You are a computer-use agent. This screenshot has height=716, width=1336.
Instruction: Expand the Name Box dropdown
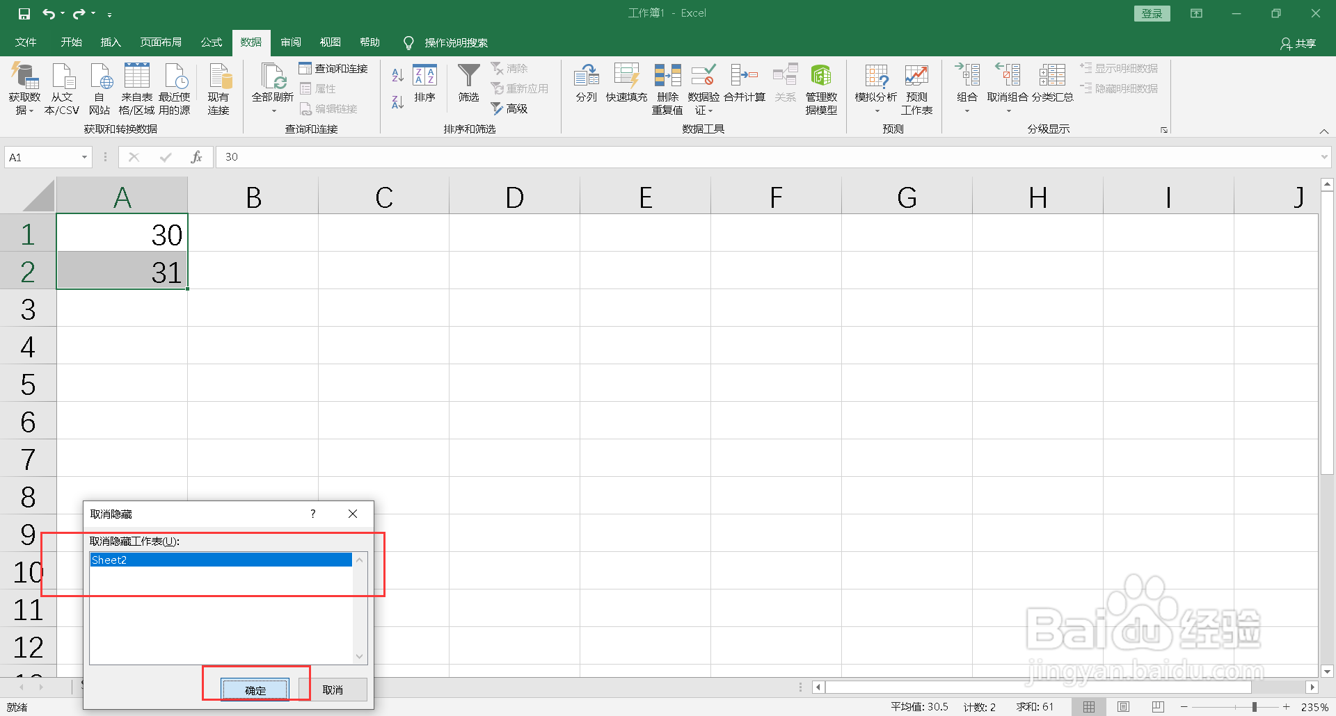click(x=84, y=157)
